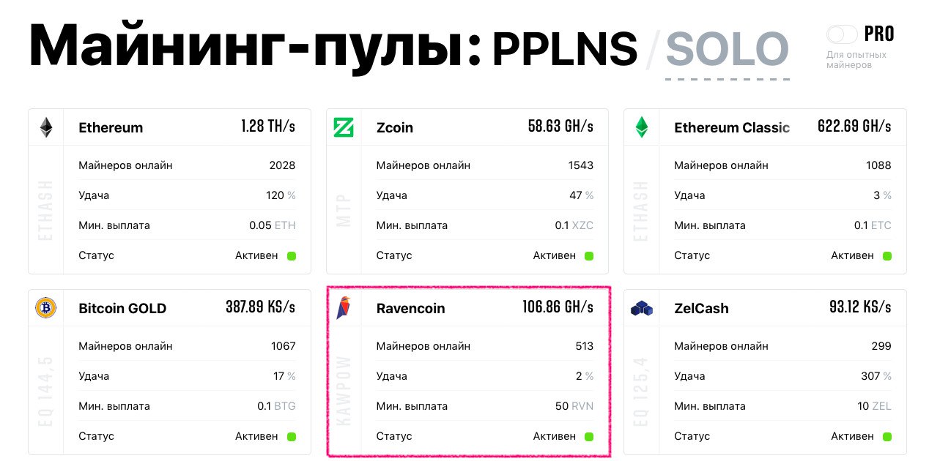Click the ZelCash blue cubes icon
This screenshot has height=461, width=929.
coord(642,309)
